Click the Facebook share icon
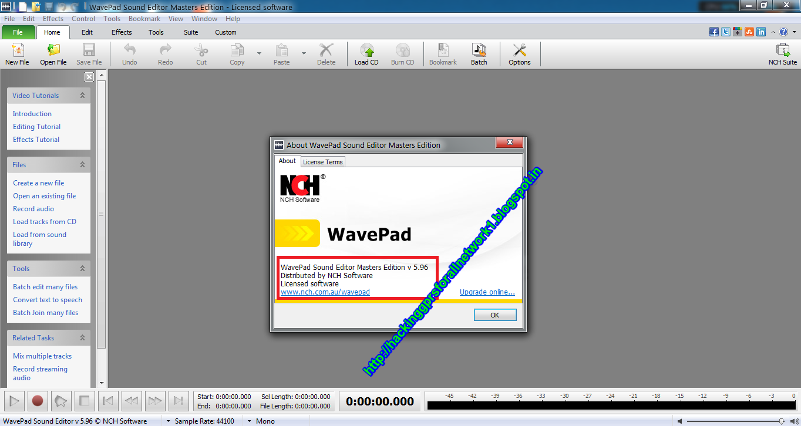 (714, 32)
